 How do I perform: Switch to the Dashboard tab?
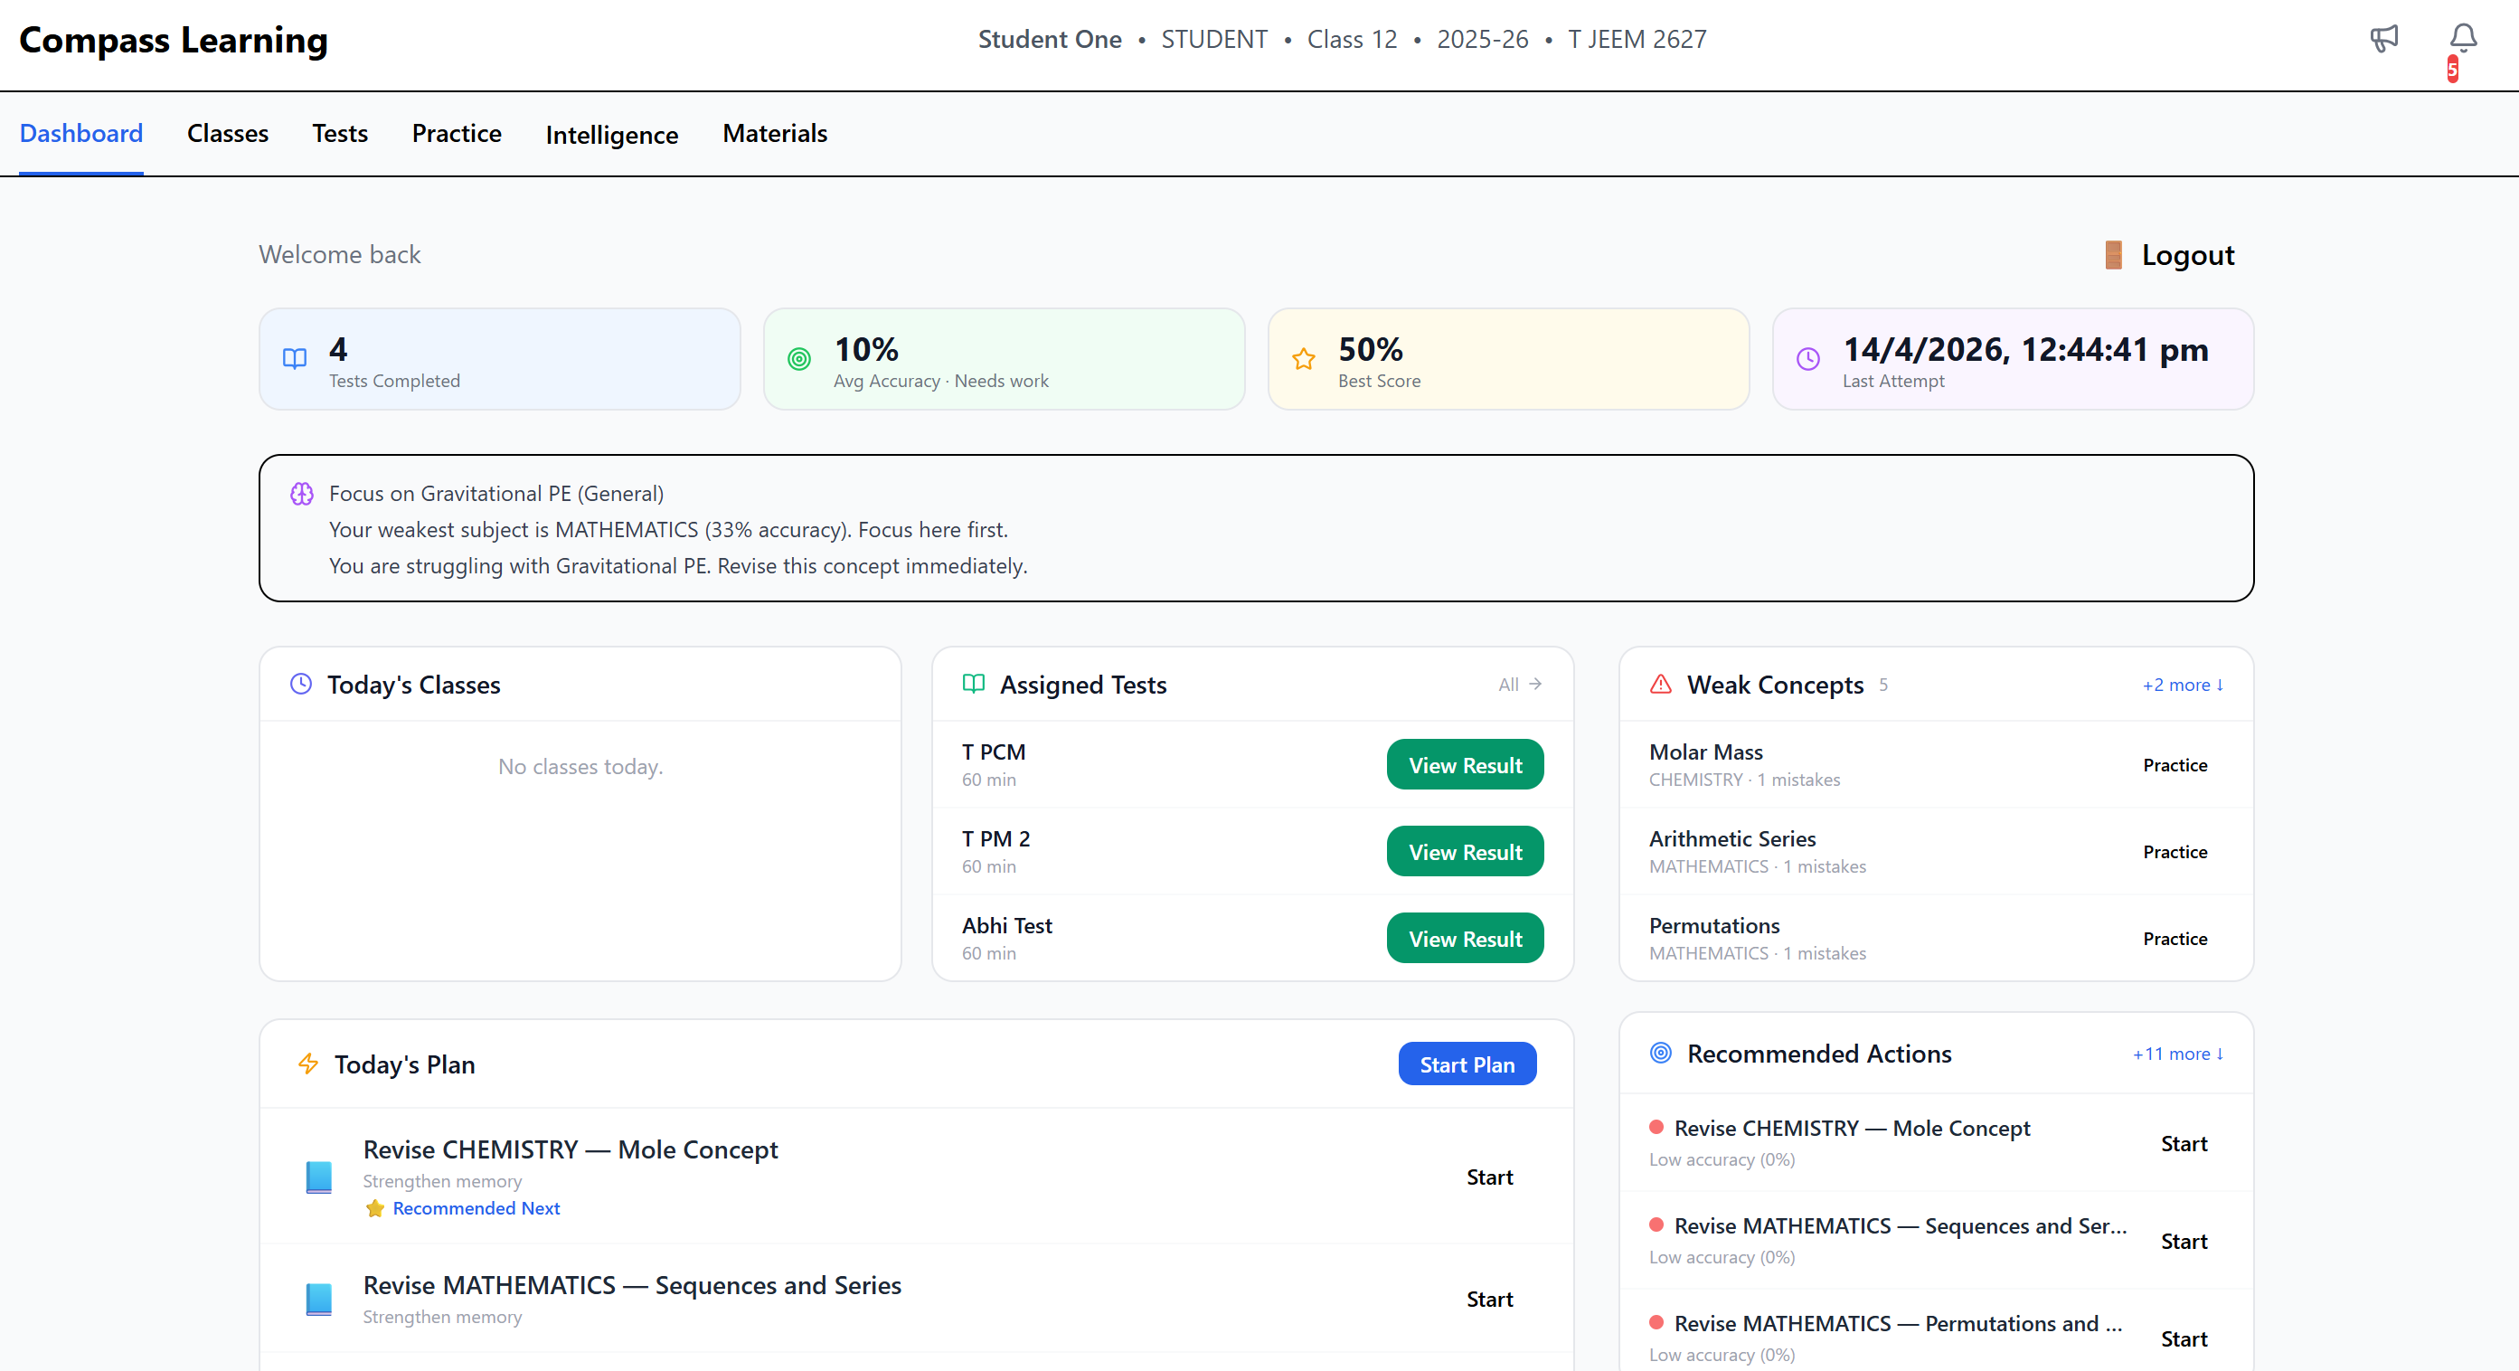click(x=81, y=134)
